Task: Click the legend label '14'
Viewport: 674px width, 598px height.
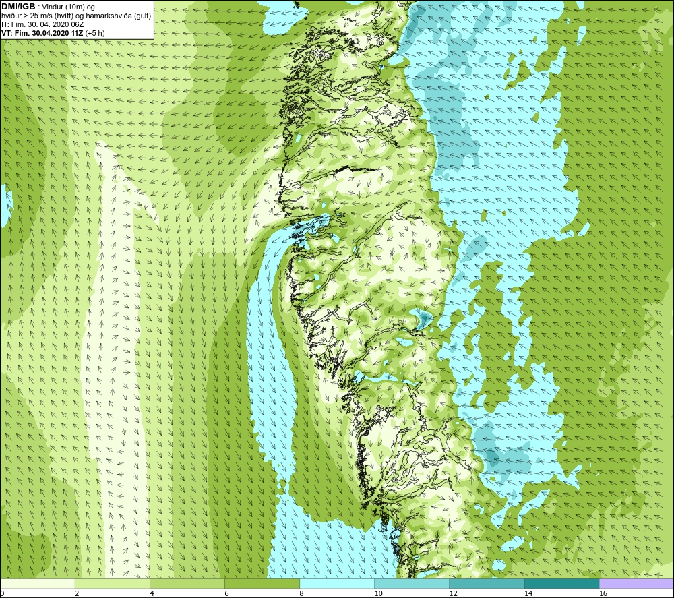Action: tap(528, 594)
